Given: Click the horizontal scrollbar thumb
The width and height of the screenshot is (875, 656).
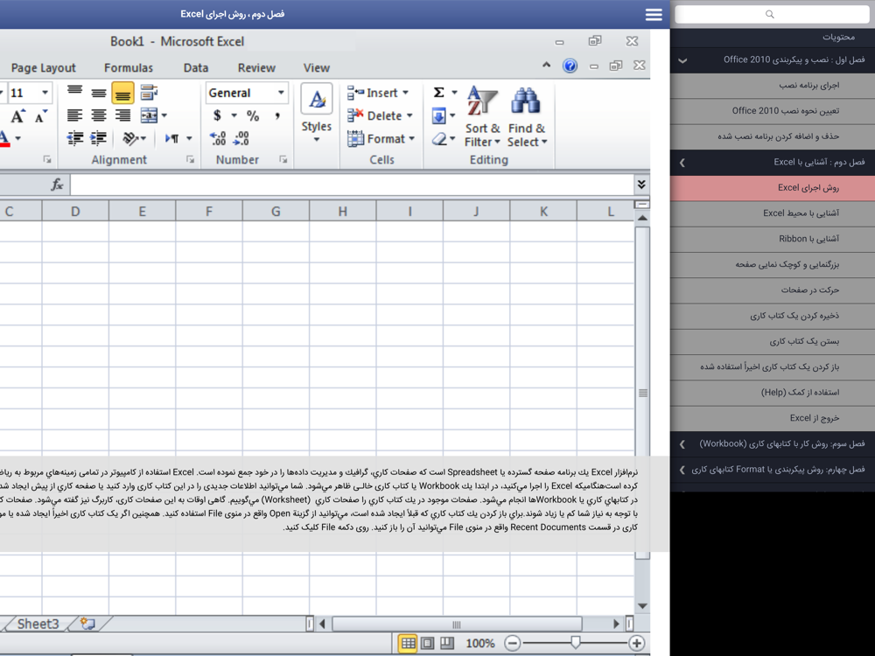Looking at the screenshot, I should point(457,624).
